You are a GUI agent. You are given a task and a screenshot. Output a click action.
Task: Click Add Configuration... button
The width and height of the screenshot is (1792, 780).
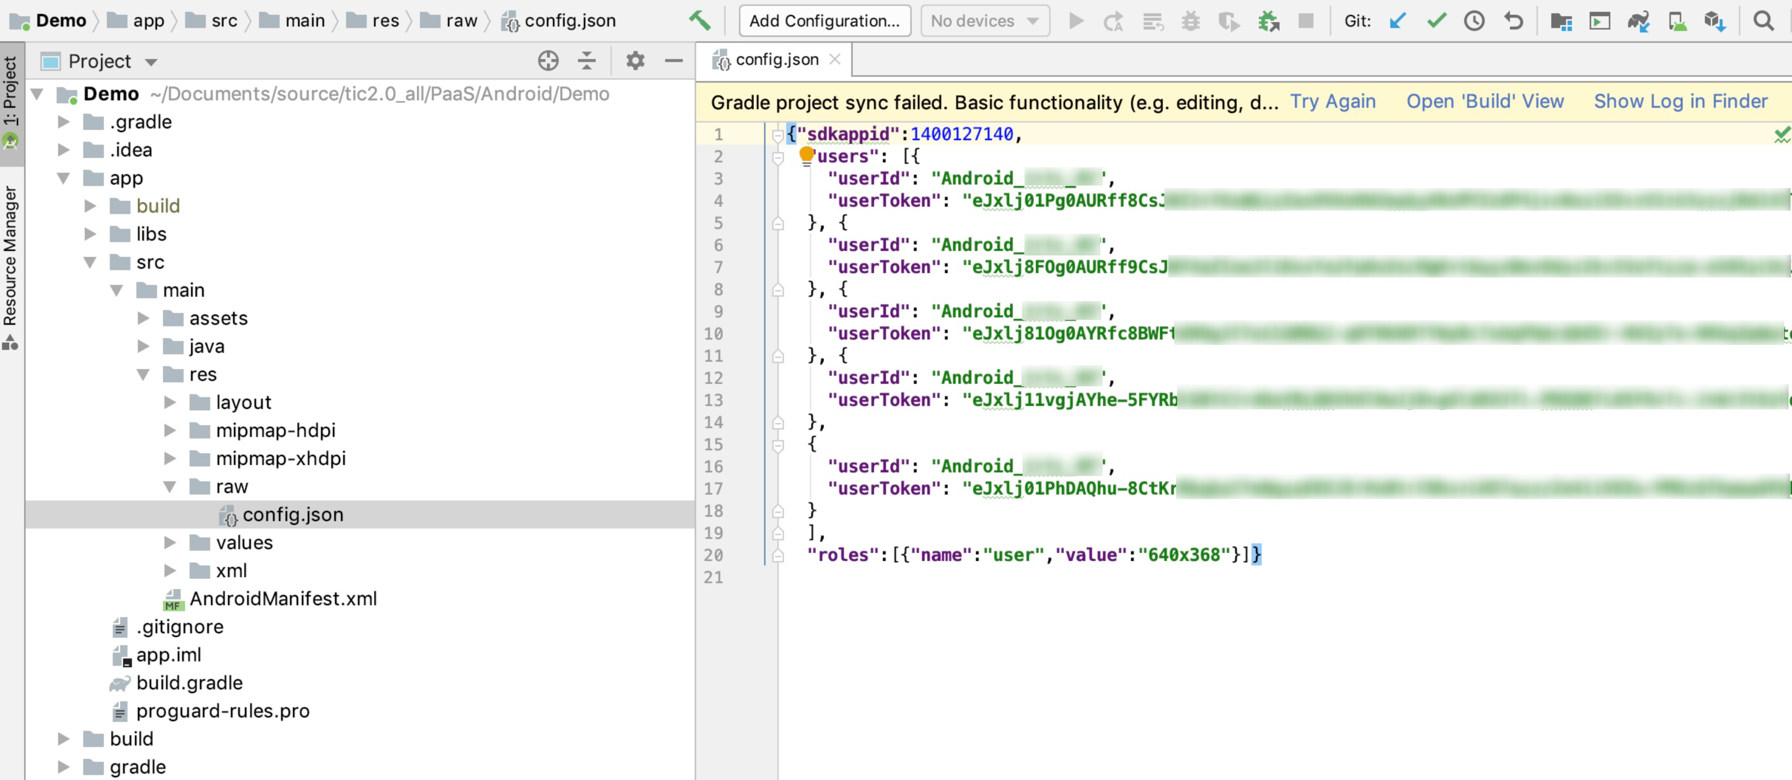coord(824,21)
